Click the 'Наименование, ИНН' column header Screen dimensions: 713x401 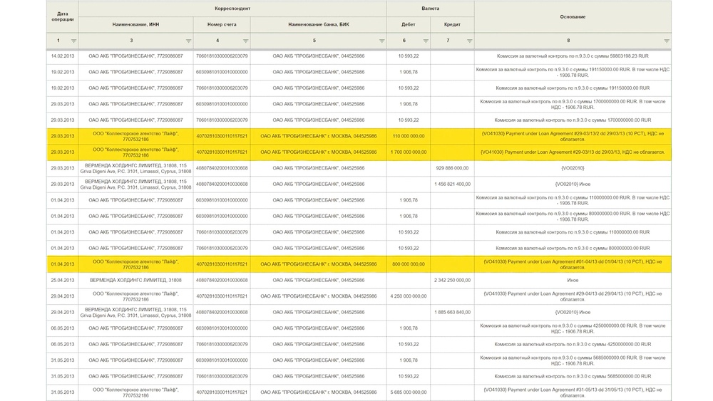pyautogui.click(x=135, y=24)
